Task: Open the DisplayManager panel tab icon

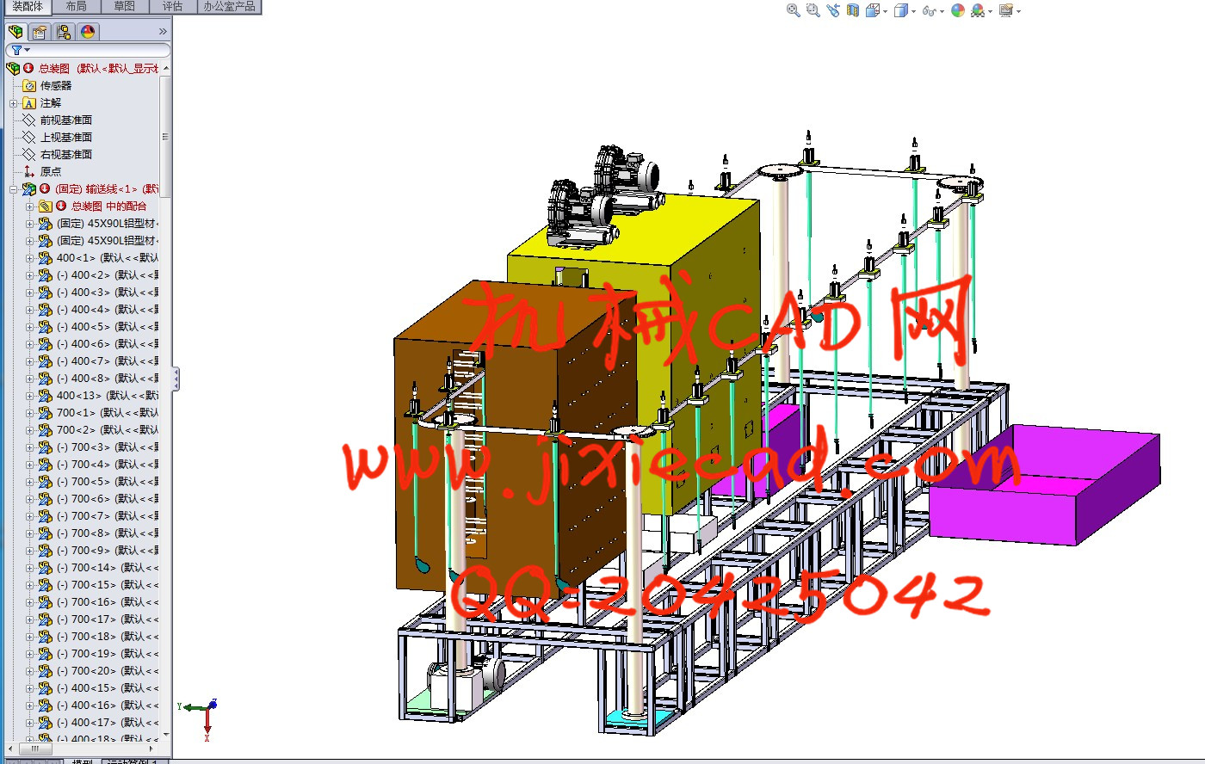Action: tap(87, 32)
